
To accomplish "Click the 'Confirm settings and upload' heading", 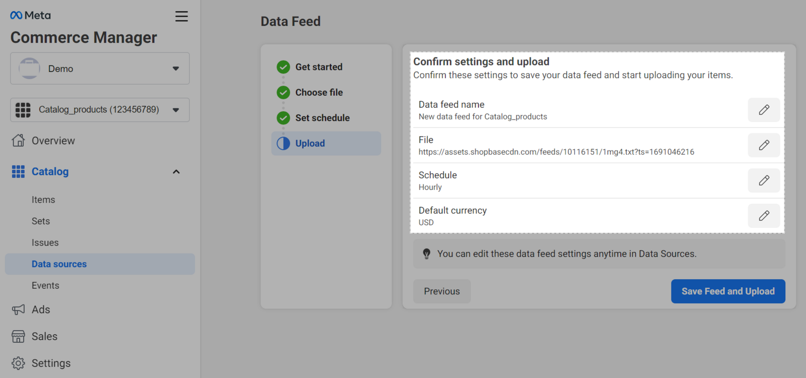I will point(481,61).
